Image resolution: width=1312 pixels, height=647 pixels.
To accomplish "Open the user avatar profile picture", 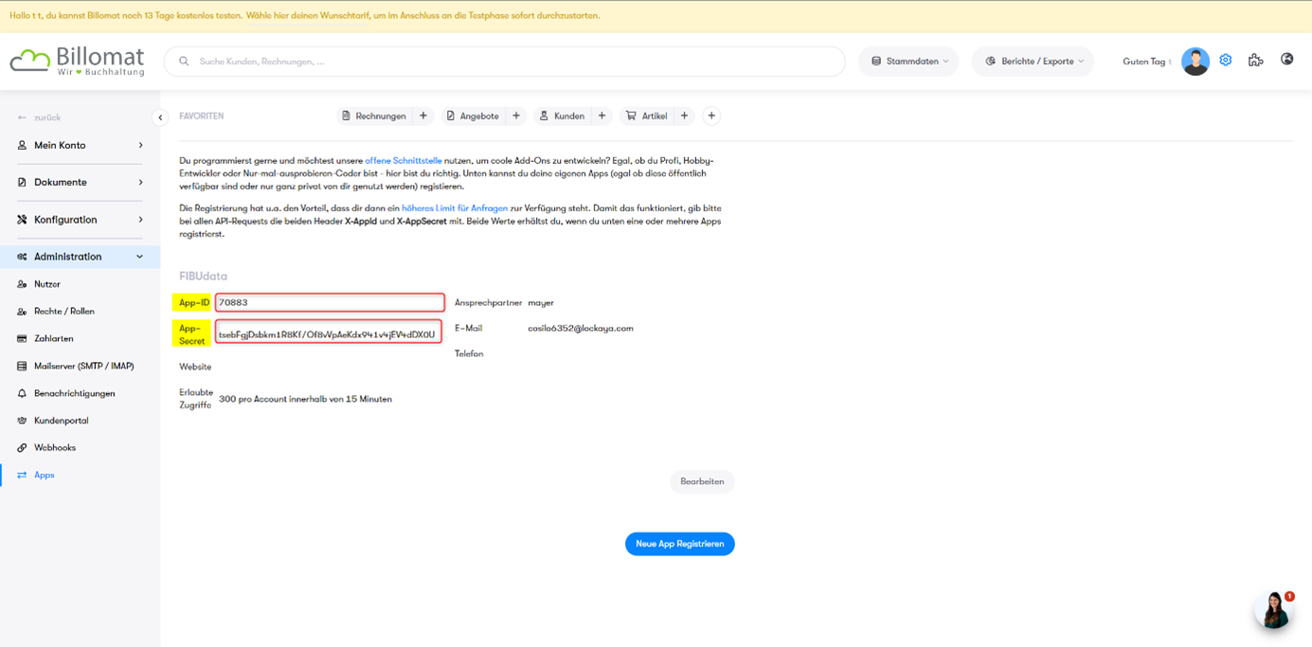I will 1195,62.
